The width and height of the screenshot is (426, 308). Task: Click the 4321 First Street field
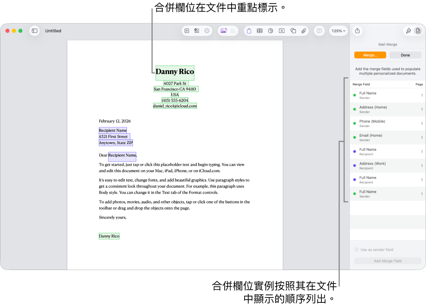(114, 137)
